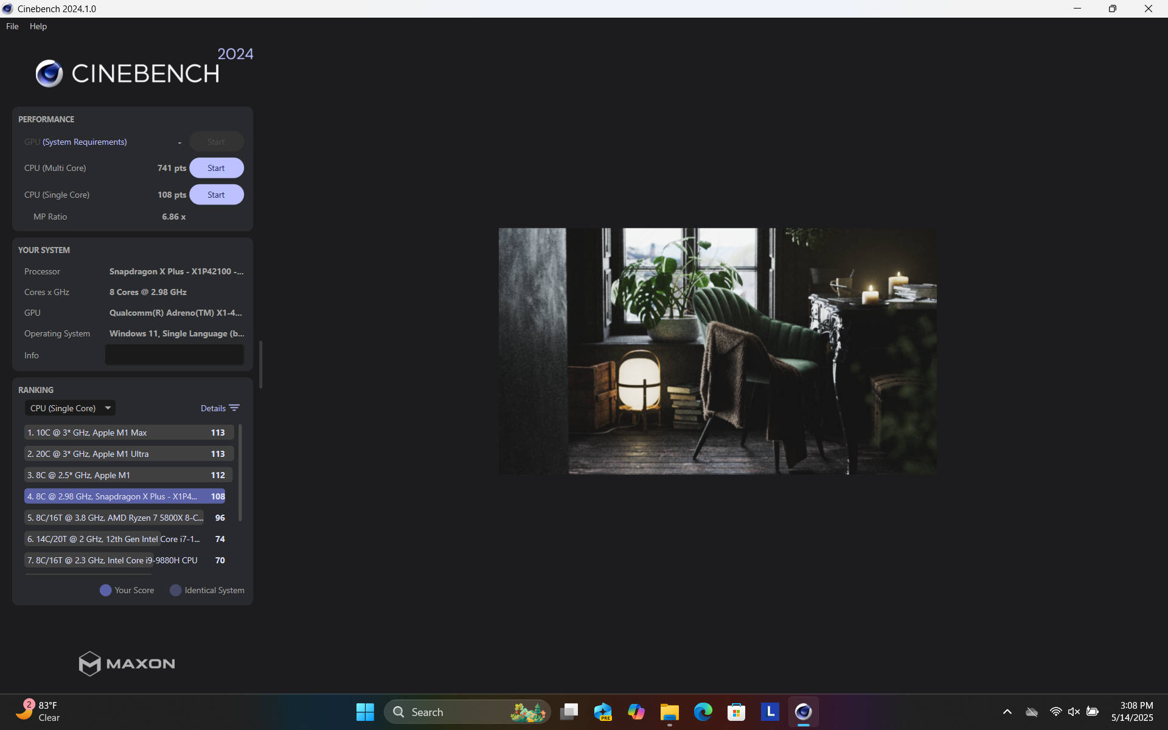Image resolution: width=1168 pixels, height=730 pixels.
Task: Open the GPU System Requirements link
Action: click(85, 142)
